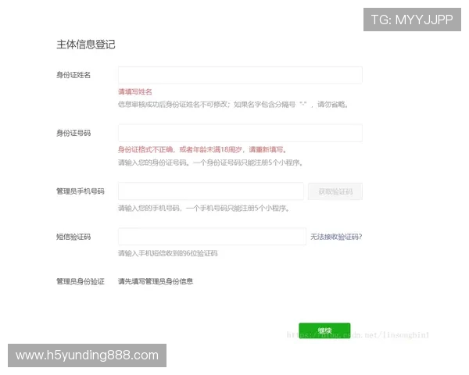Click hint about 一个身份证号码只能注册5个小程序
This screenshot has width=469, height=375.
[x=210, y=162]
